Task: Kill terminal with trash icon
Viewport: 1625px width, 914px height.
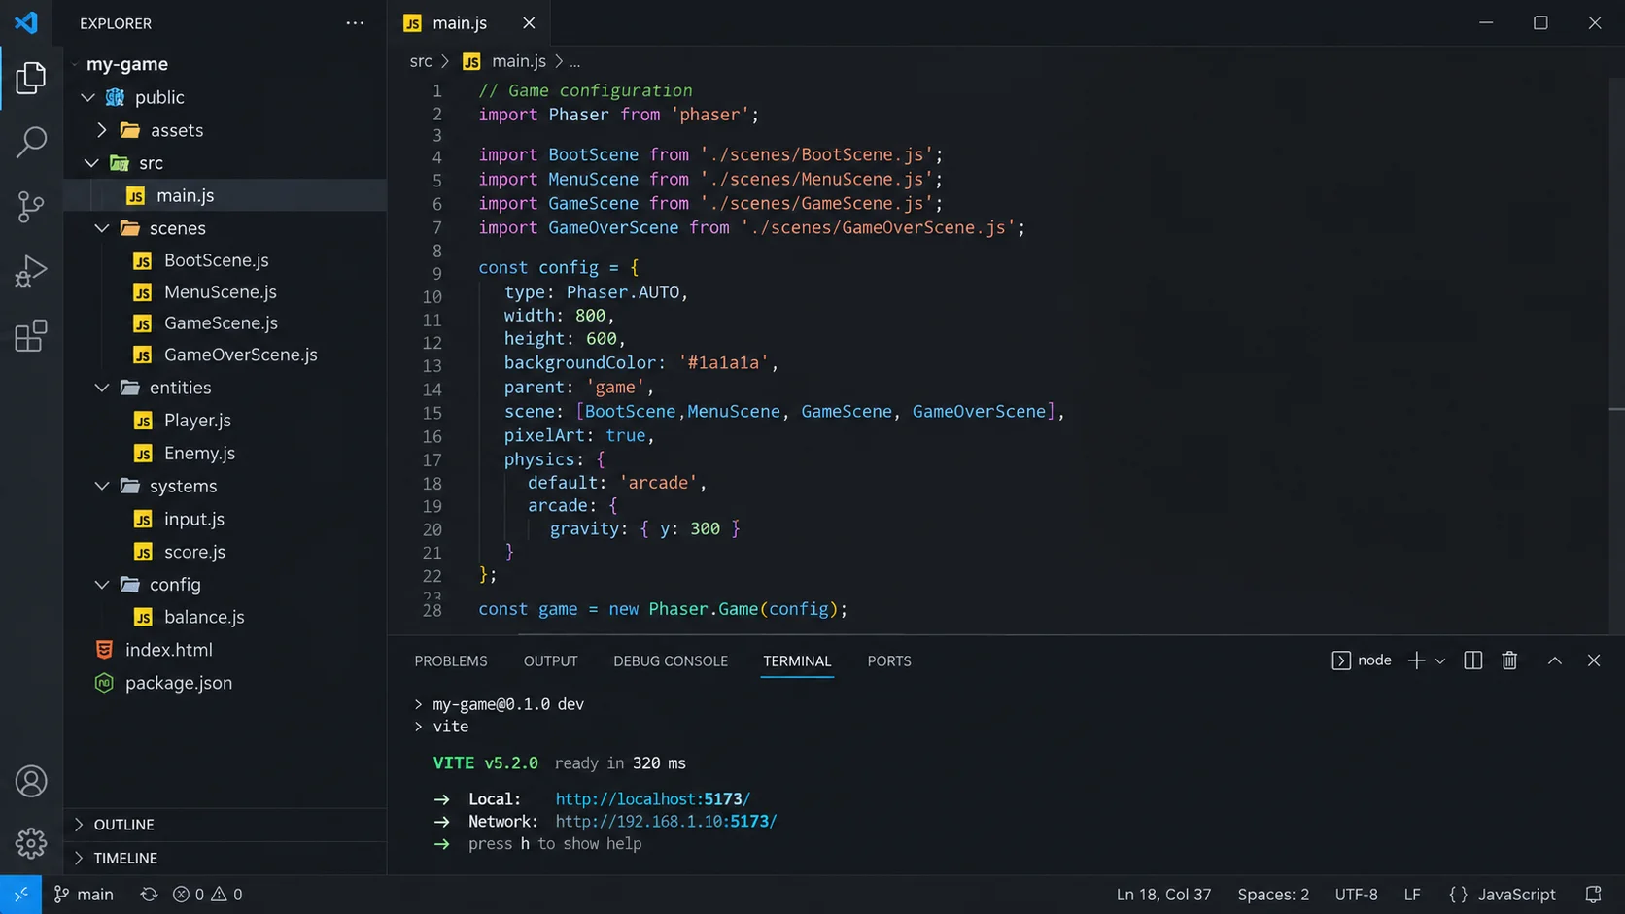Action: pos(1509,660)
